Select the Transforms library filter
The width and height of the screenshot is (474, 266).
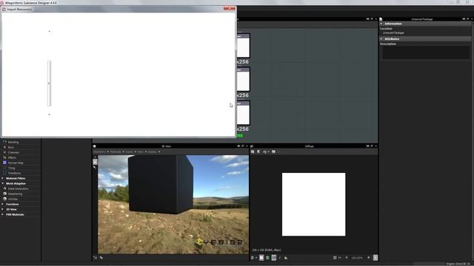[x=14, y=173]
